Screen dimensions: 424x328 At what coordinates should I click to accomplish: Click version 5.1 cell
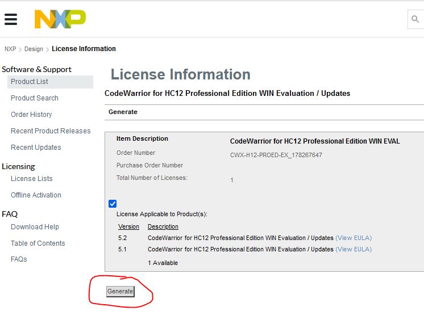122,249
